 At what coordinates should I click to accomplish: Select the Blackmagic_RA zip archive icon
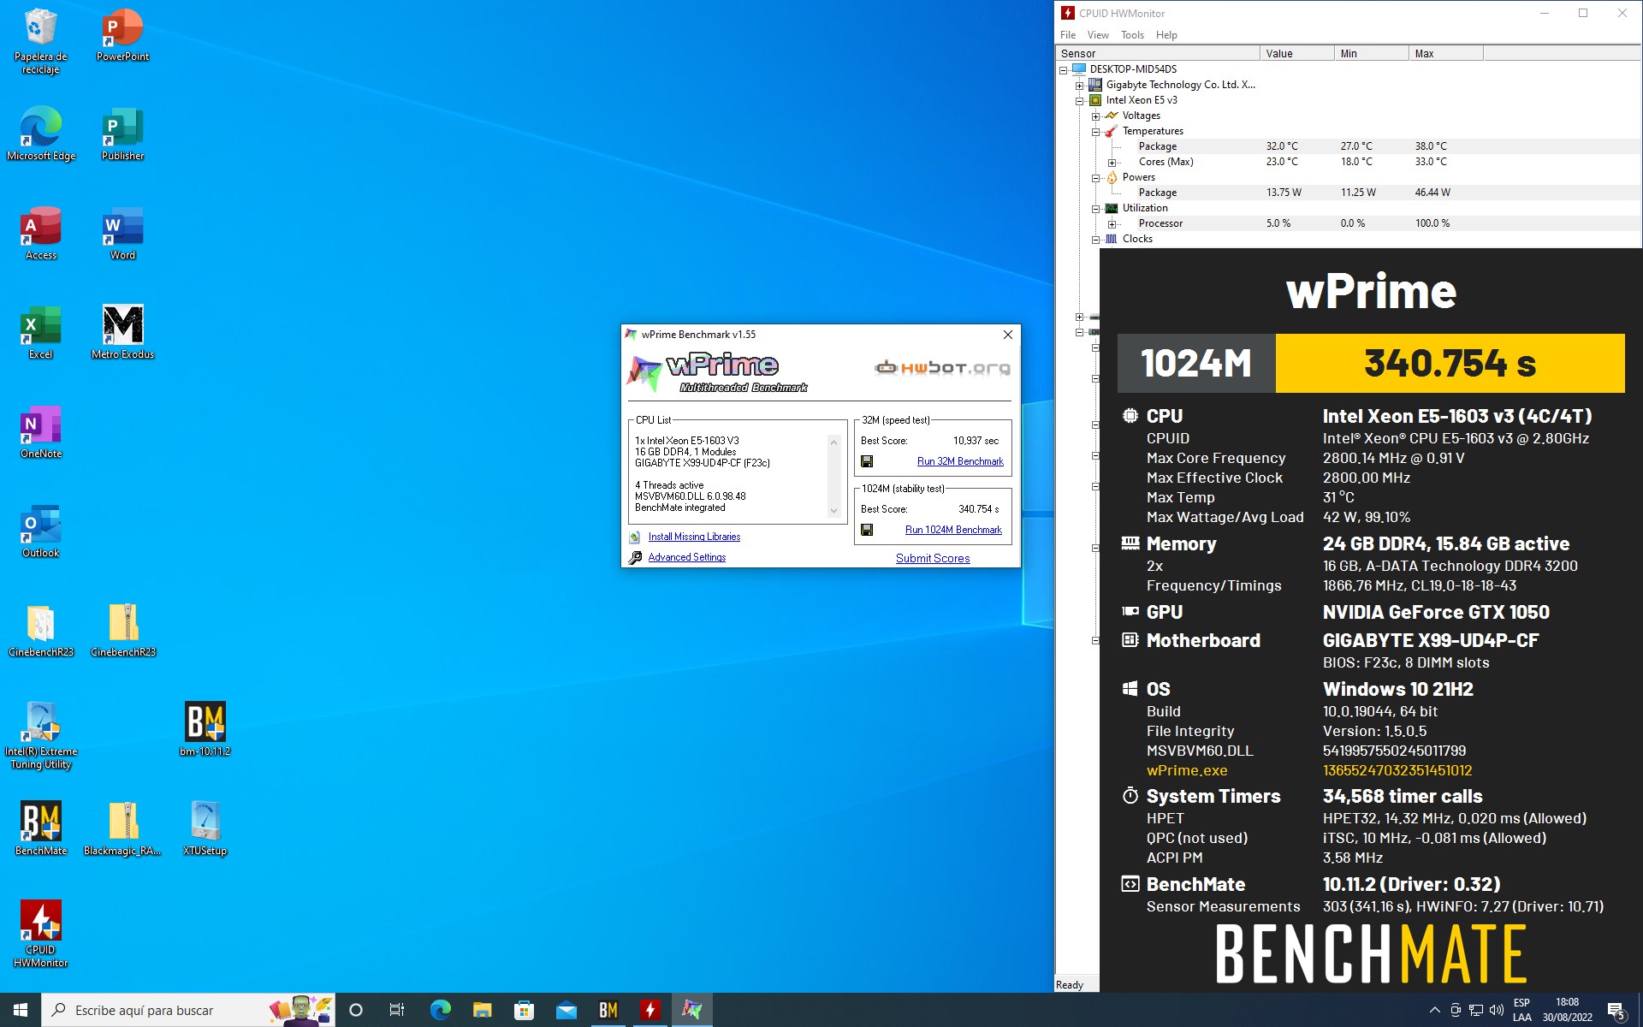coord(122,828)
